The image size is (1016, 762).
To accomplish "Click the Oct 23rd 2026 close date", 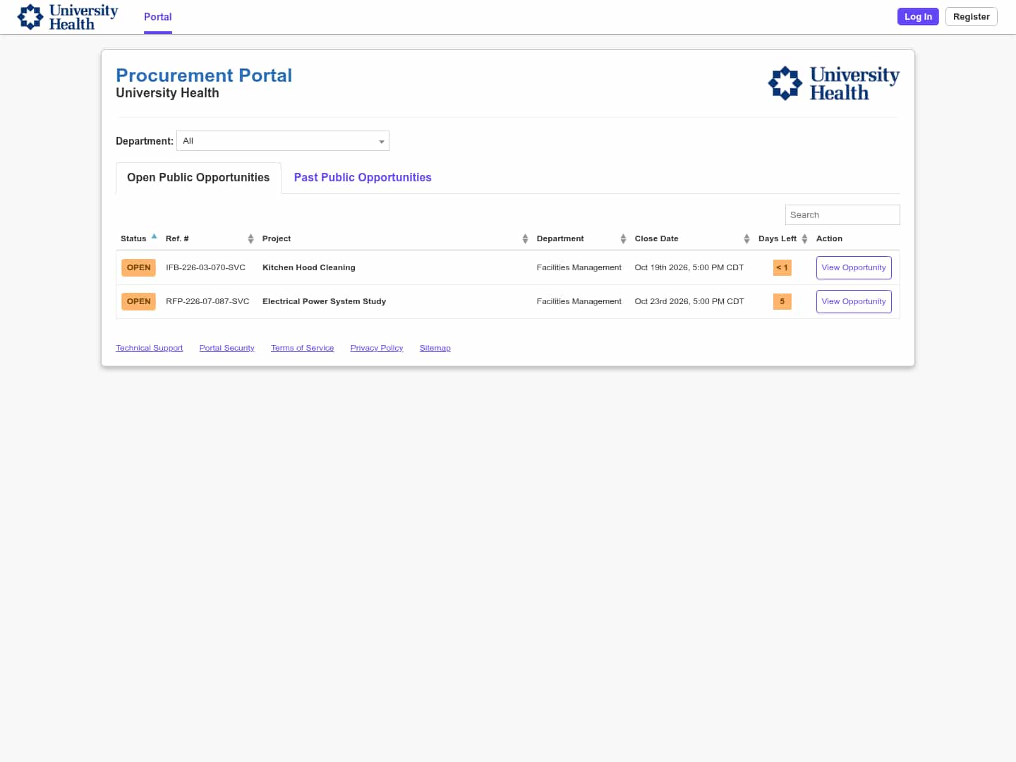I will (x=689, y=302).
